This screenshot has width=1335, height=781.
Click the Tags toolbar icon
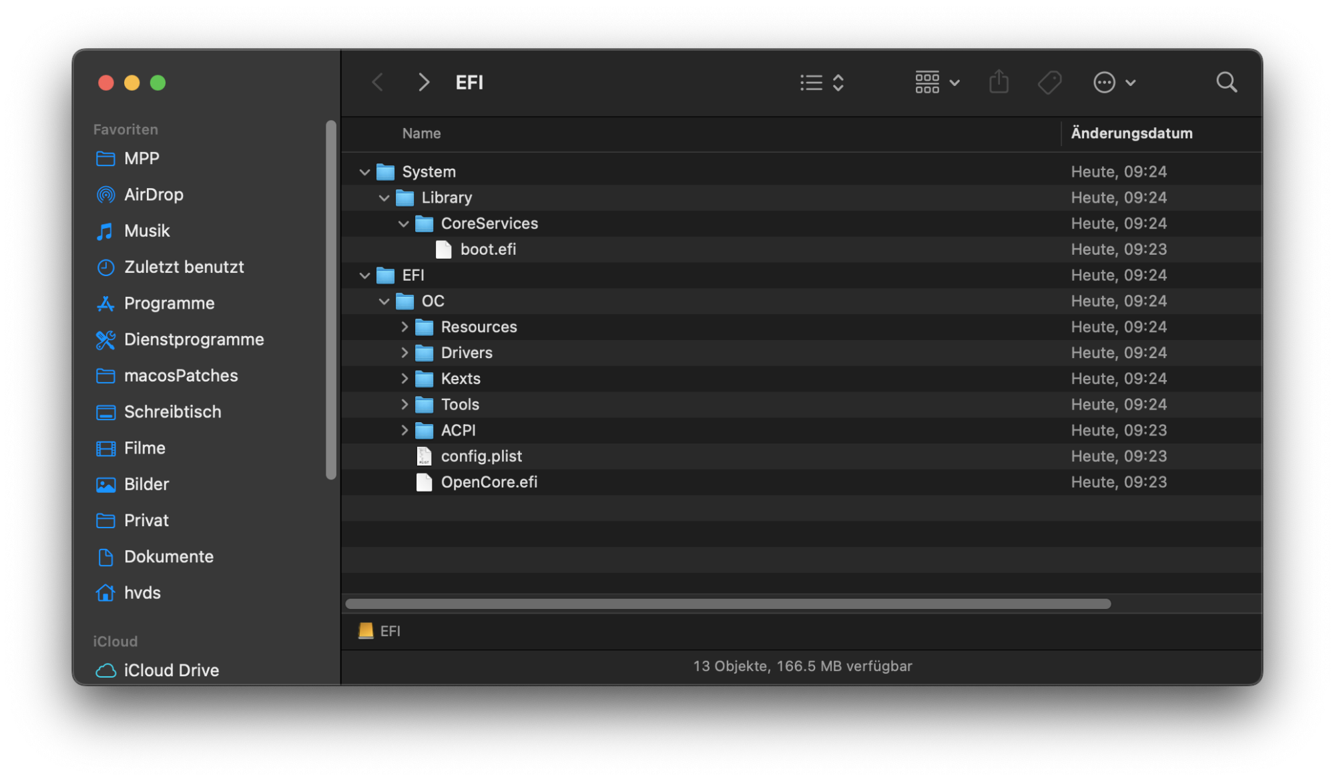click(1049, 83)
